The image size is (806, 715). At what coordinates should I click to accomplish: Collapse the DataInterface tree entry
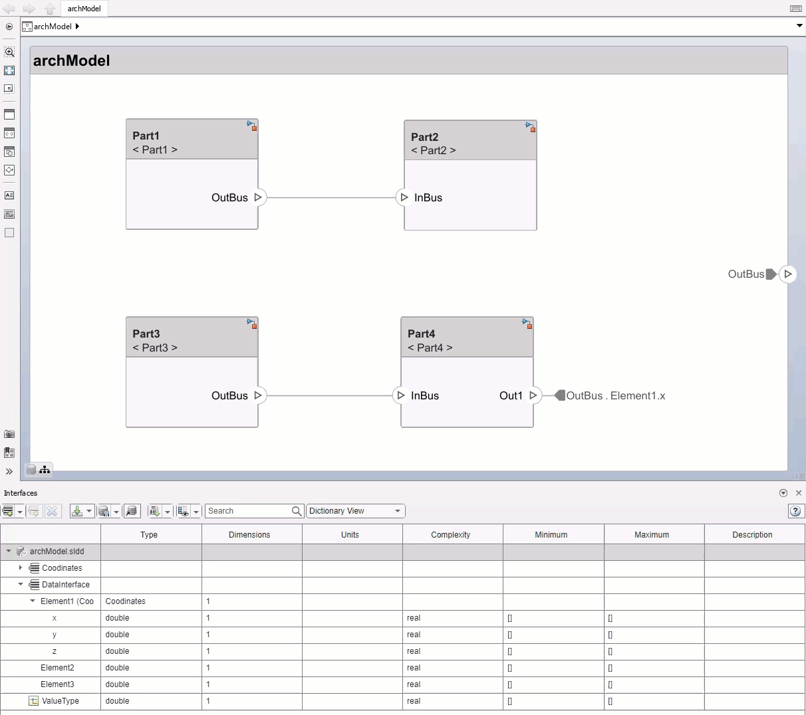click(20, 585)
